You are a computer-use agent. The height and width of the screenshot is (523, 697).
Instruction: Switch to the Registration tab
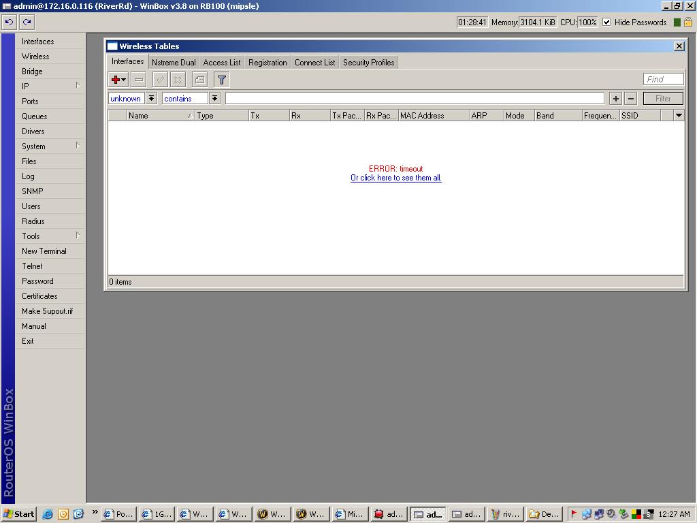pyautogui.click(x=268, y=62)
